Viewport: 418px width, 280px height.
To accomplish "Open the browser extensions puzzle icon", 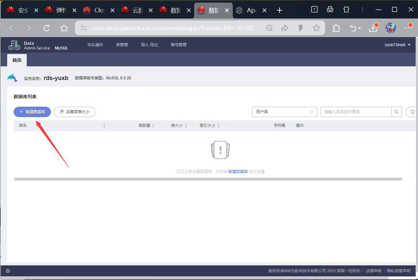I will click(x=336, y=28).
